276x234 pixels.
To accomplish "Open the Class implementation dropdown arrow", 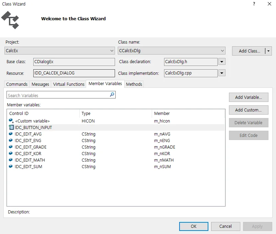I will [222, 73].
